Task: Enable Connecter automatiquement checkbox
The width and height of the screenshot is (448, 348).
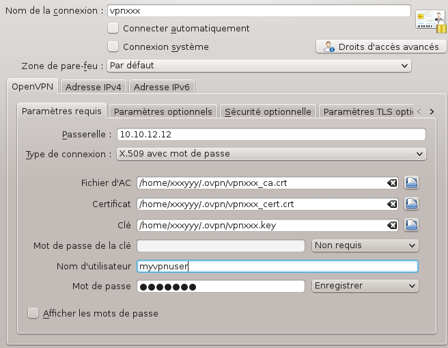Action: pyautogui.click(x=113, y=28)
